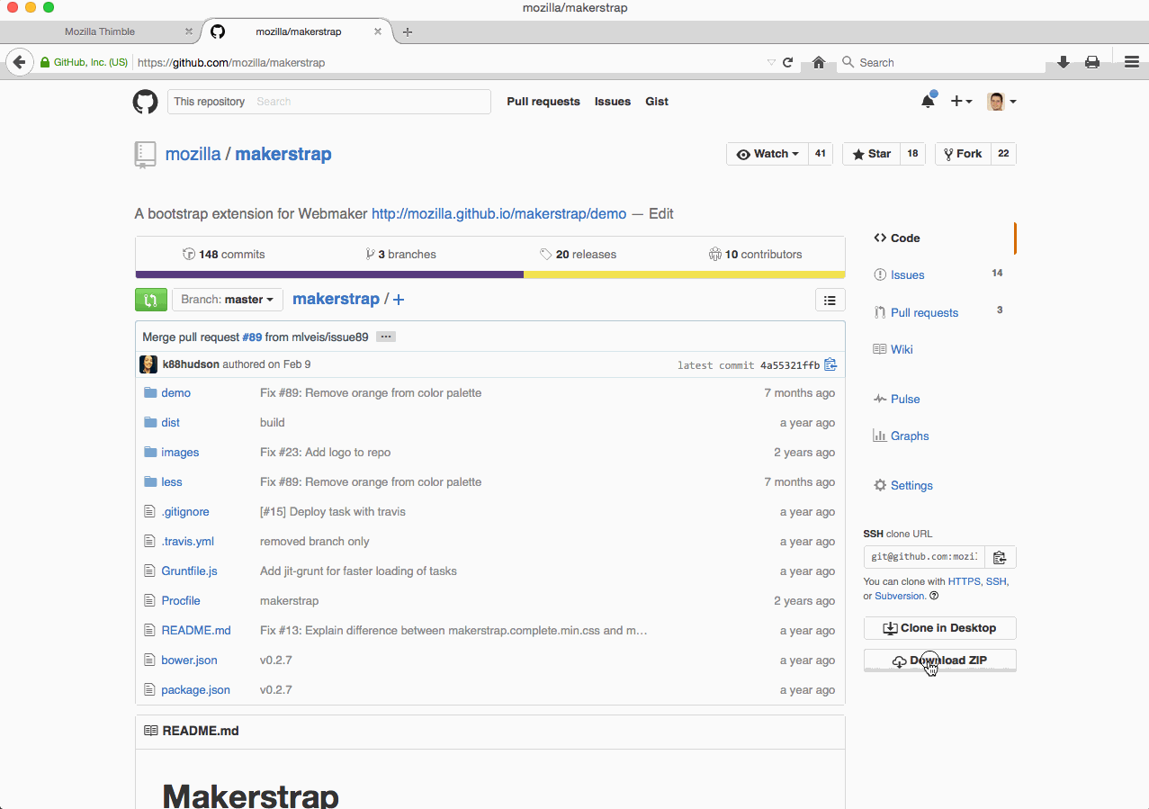Expand the Branch: master dropdown
The height and width of the screenshot is (809, 1149).
[x=227, y=299]
